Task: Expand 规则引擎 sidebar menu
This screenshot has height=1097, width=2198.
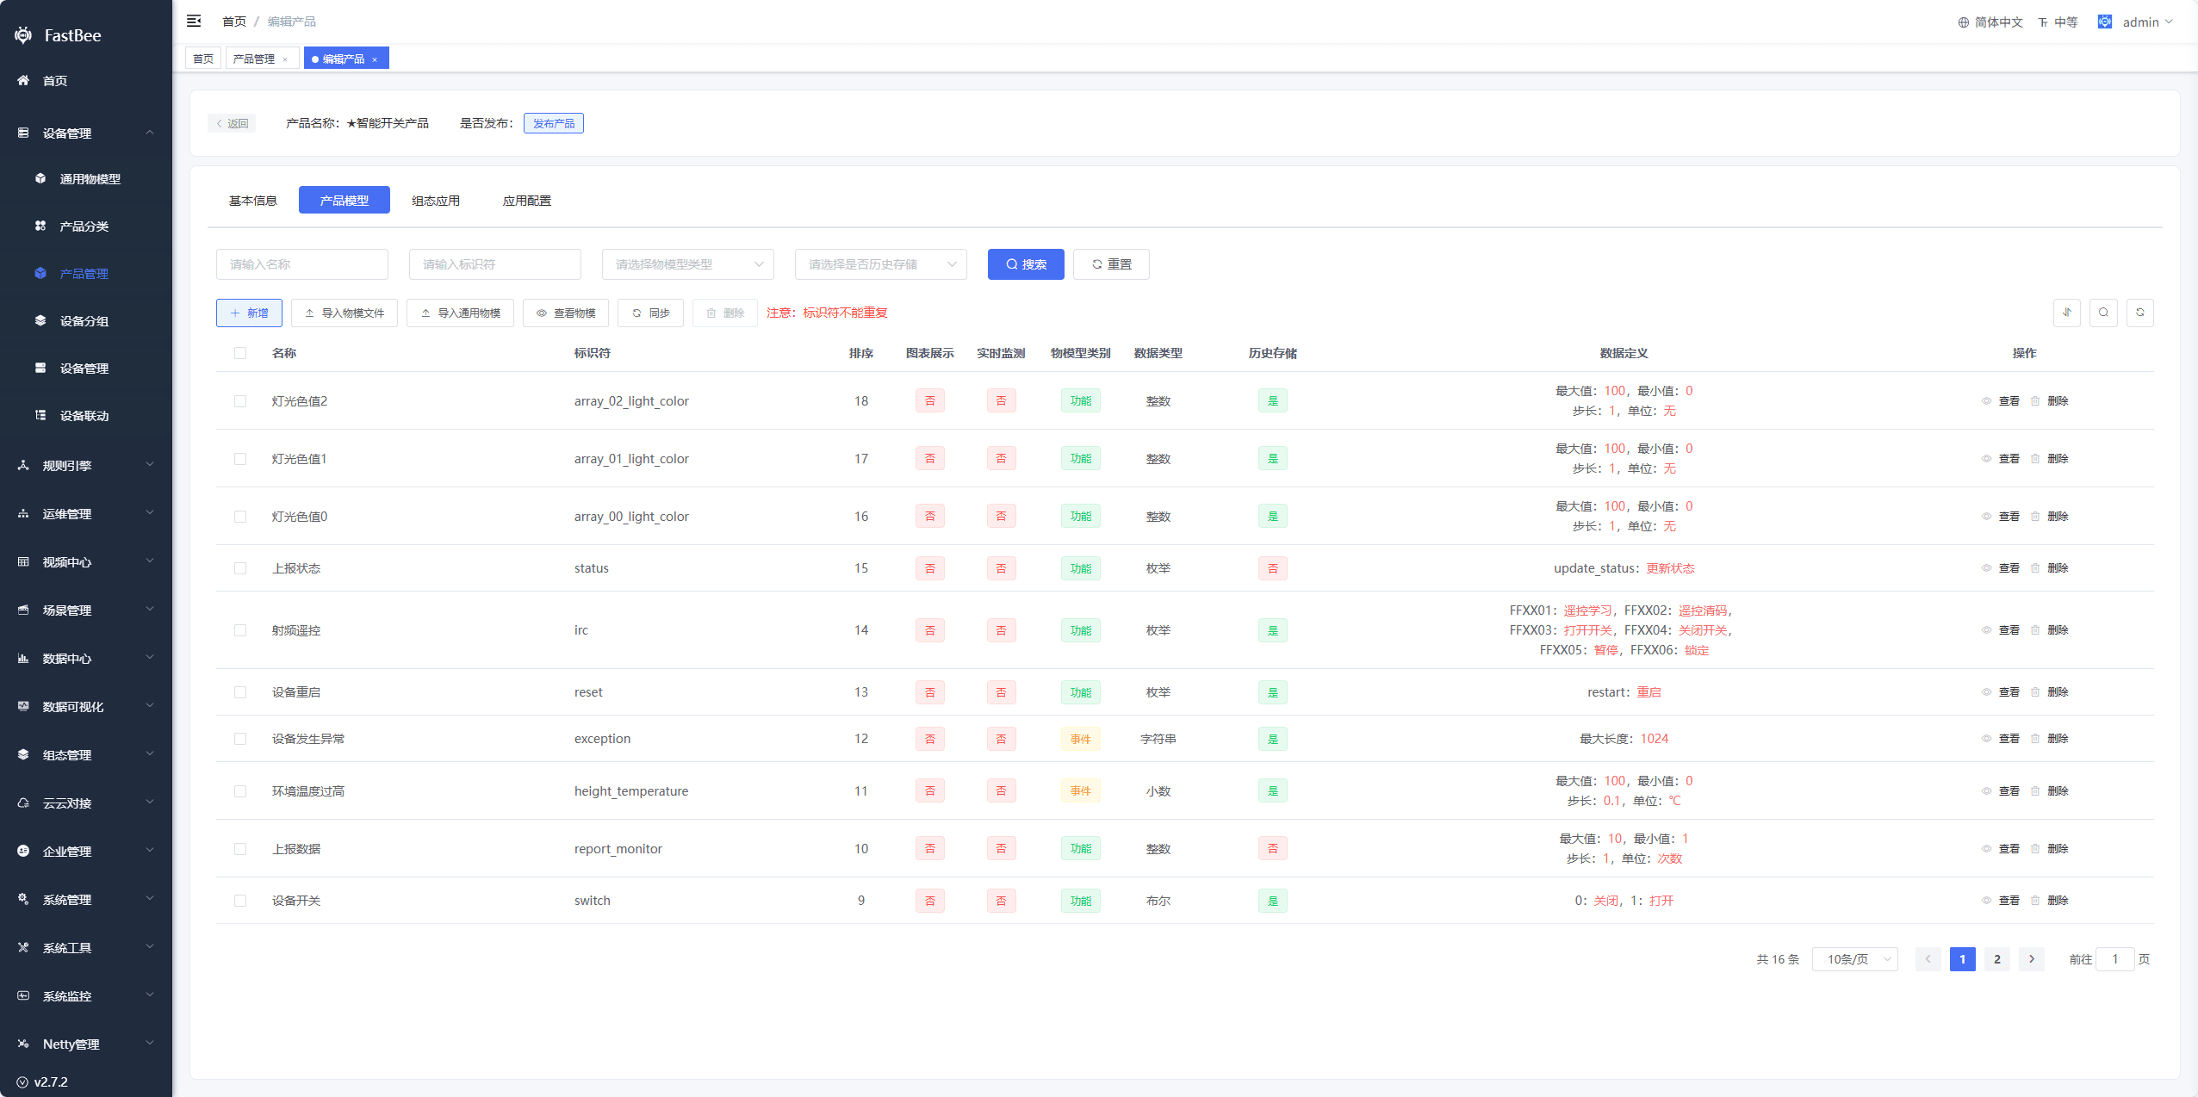Action: coord(86,465)
